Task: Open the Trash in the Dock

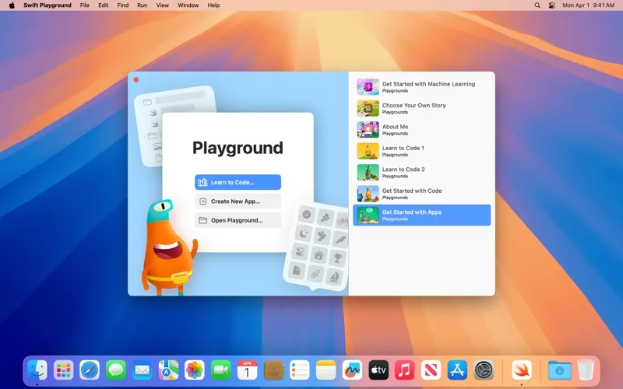Action: click(586, 370)
